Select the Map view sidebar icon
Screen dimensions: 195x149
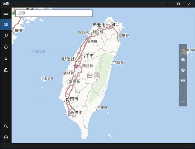pyautogui.click(x=6, y=24)
